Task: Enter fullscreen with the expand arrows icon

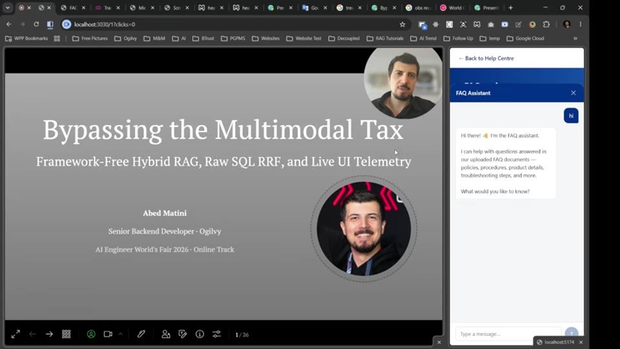Action: click(x=15, y=334)
